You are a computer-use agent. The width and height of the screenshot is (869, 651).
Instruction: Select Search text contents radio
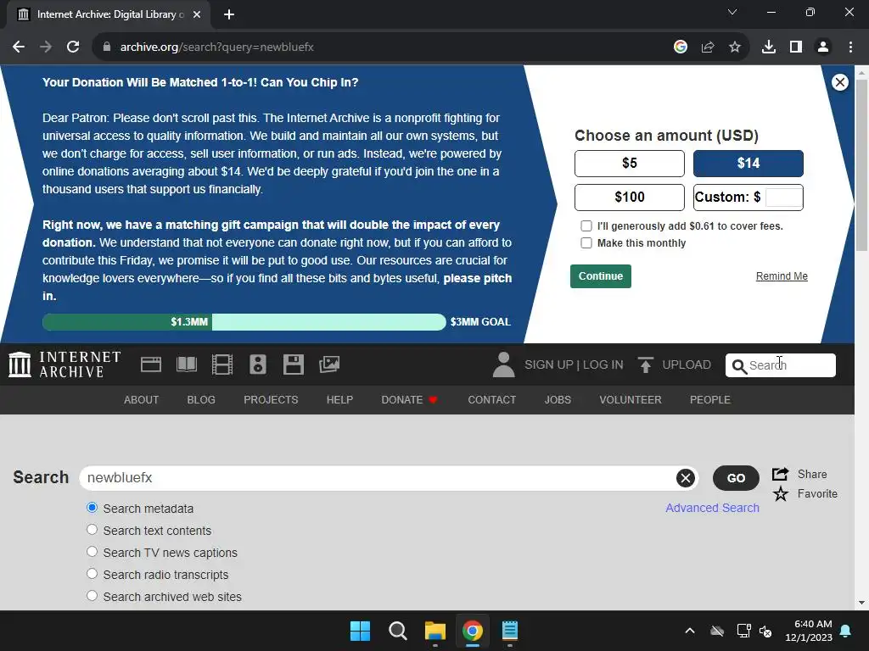(x=92, y=530)
